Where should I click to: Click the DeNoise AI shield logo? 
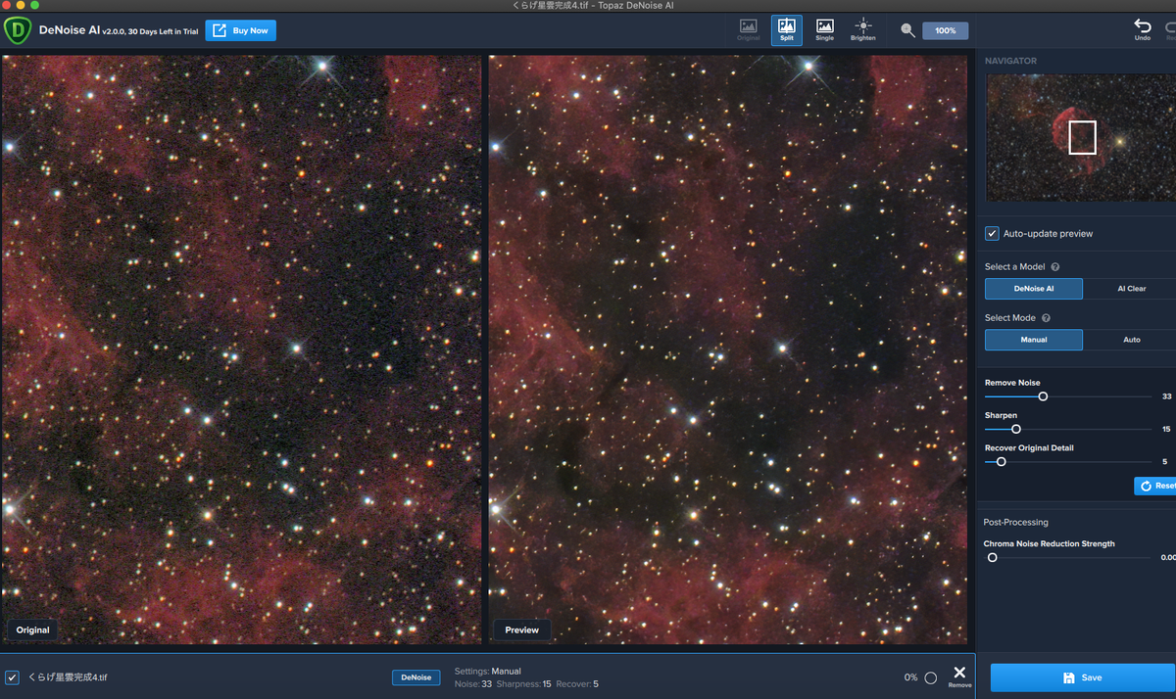coord(19,30)
